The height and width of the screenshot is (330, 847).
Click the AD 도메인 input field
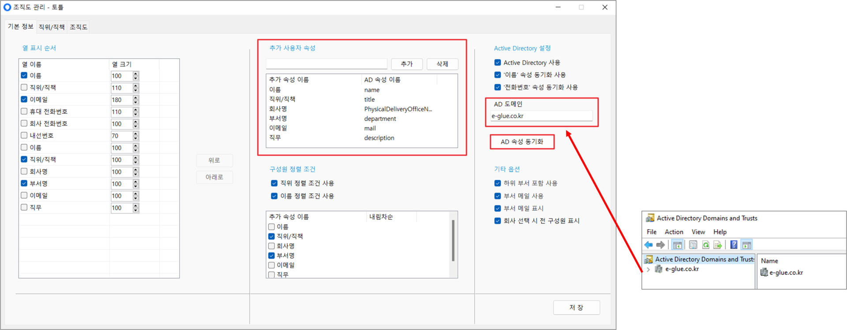coord(541,116)
